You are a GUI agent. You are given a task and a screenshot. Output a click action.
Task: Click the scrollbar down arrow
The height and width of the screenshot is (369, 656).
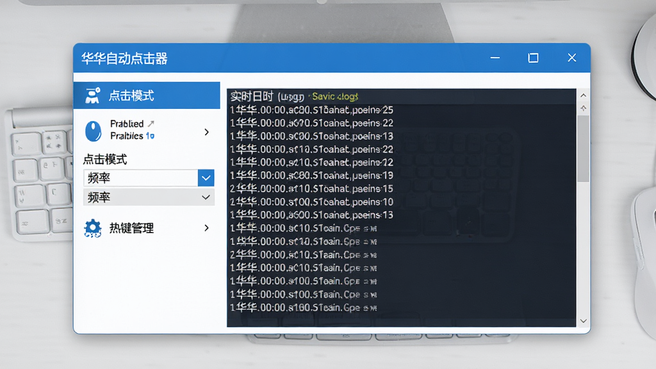tap(583, 321)
